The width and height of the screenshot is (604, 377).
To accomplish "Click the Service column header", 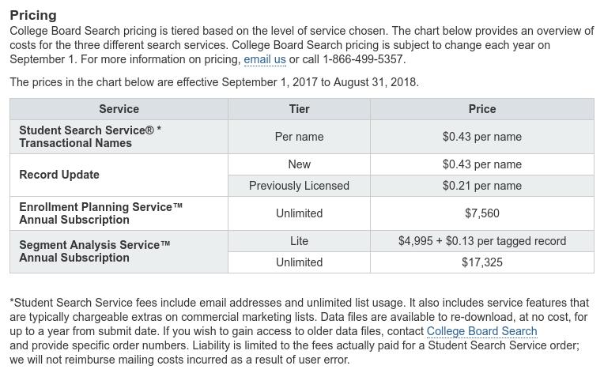I will 119,109.
